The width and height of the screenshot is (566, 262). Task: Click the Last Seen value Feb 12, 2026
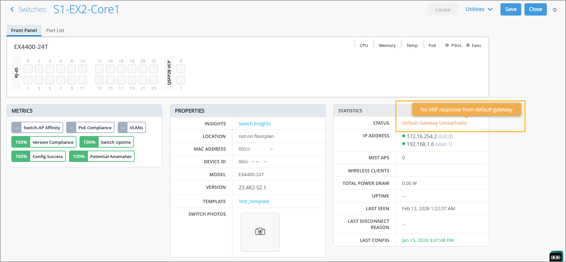pos(428,209)
